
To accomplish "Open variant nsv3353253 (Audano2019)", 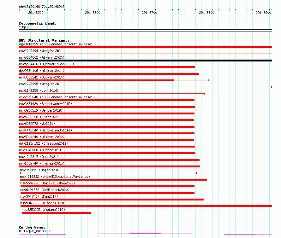I will pos(43,210).
